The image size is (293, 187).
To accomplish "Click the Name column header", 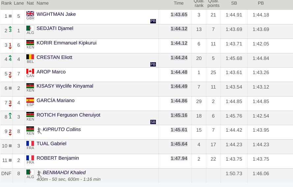I will pyautogui.click(x=43, y=3).
